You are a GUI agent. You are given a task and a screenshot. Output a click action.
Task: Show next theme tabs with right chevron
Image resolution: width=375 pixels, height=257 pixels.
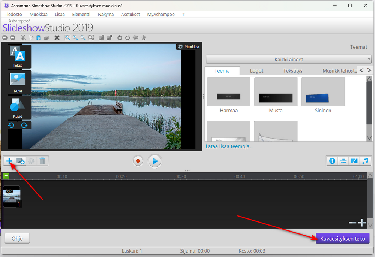click(369, 70)
